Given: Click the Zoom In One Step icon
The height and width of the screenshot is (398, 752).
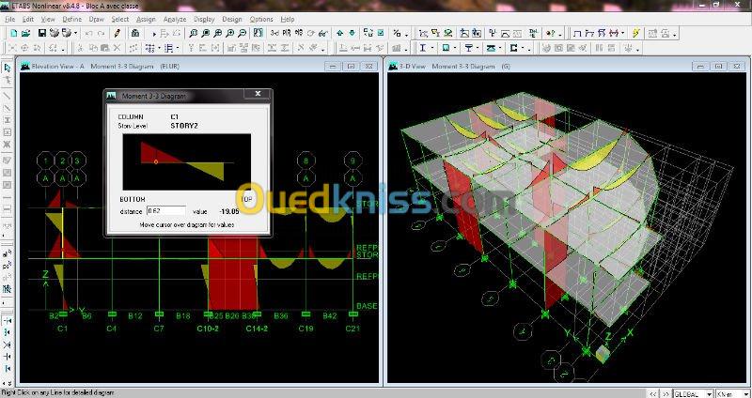Looking at the screenshot, I should 229,33.
